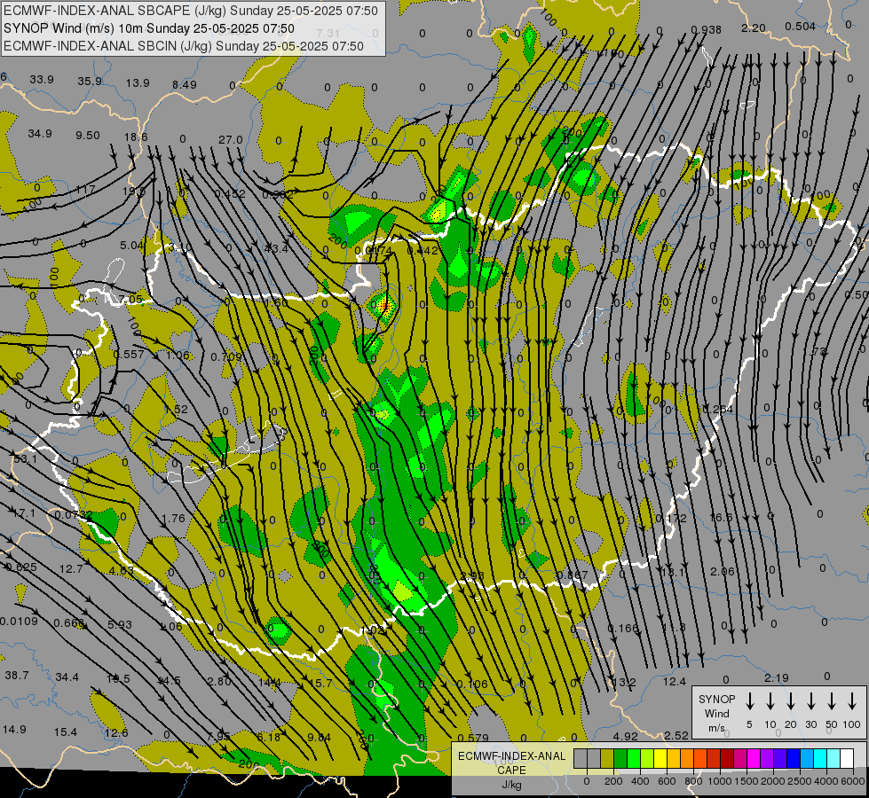Click the map value 12.4
Screen dimensions: 869x798
[675, 682]
